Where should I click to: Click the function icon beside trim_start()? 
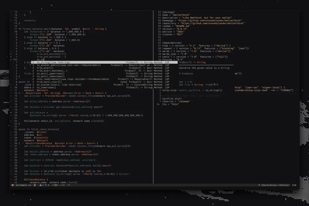(x=33, y=68)
